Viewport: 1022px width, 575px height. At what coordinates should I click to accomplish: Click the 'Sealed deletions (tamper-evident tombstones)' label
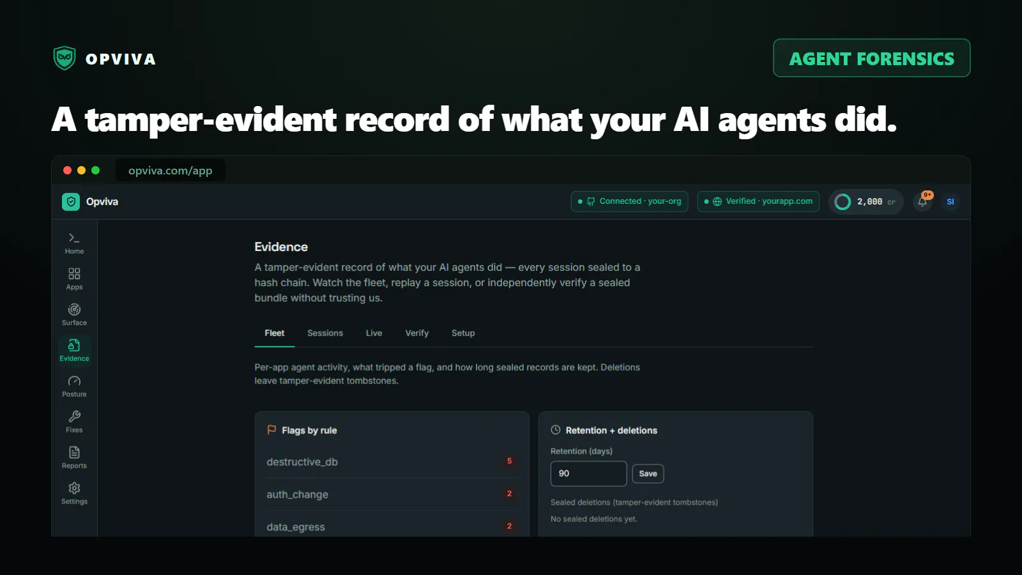pyautogui.click(x=634, y=502)
